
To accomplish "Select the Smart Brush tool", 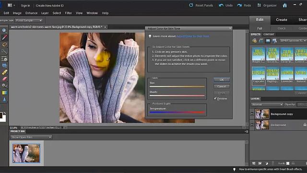I will (4, 86).
